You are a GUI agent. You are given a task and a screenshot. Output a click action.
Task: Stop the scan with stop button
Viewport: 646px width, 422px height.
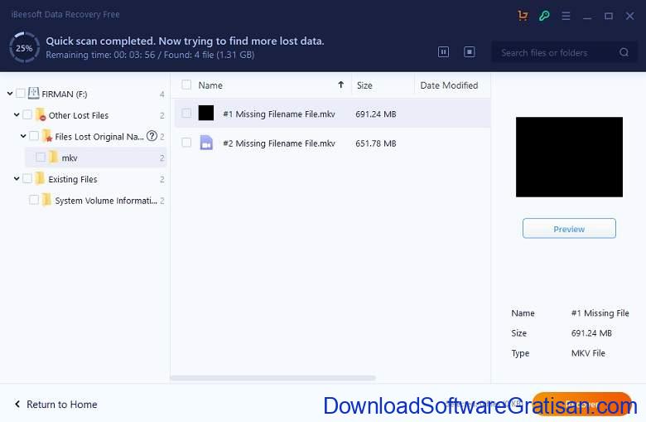(470, 52)
